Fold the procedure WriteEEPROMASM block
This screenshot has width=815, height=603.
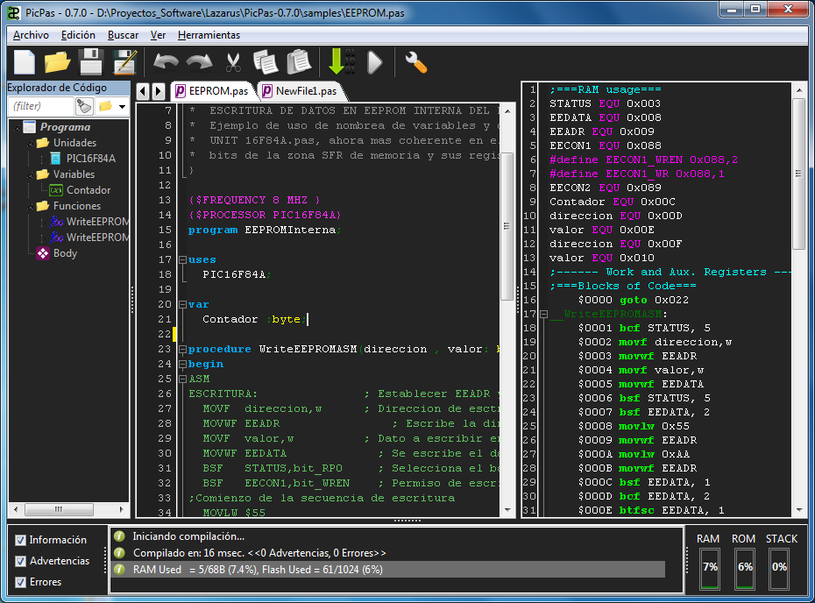coord(182,349)
